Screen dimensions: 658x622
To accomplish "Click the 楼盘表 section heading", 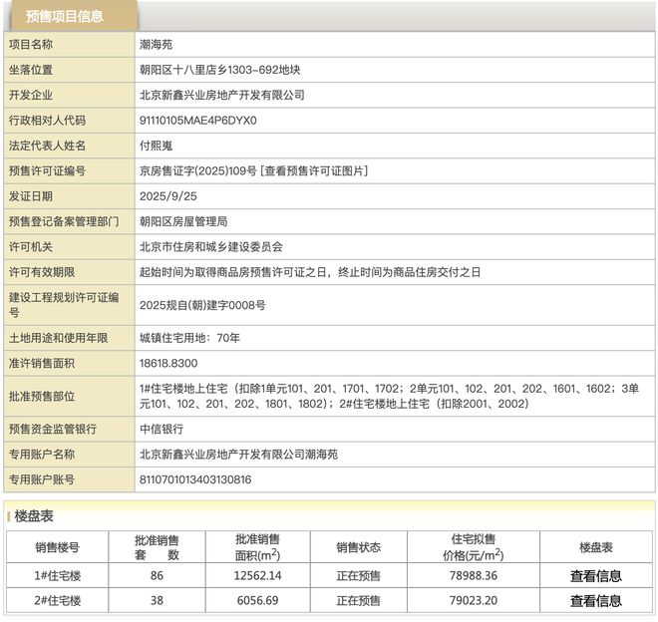I will click(34, 515).
